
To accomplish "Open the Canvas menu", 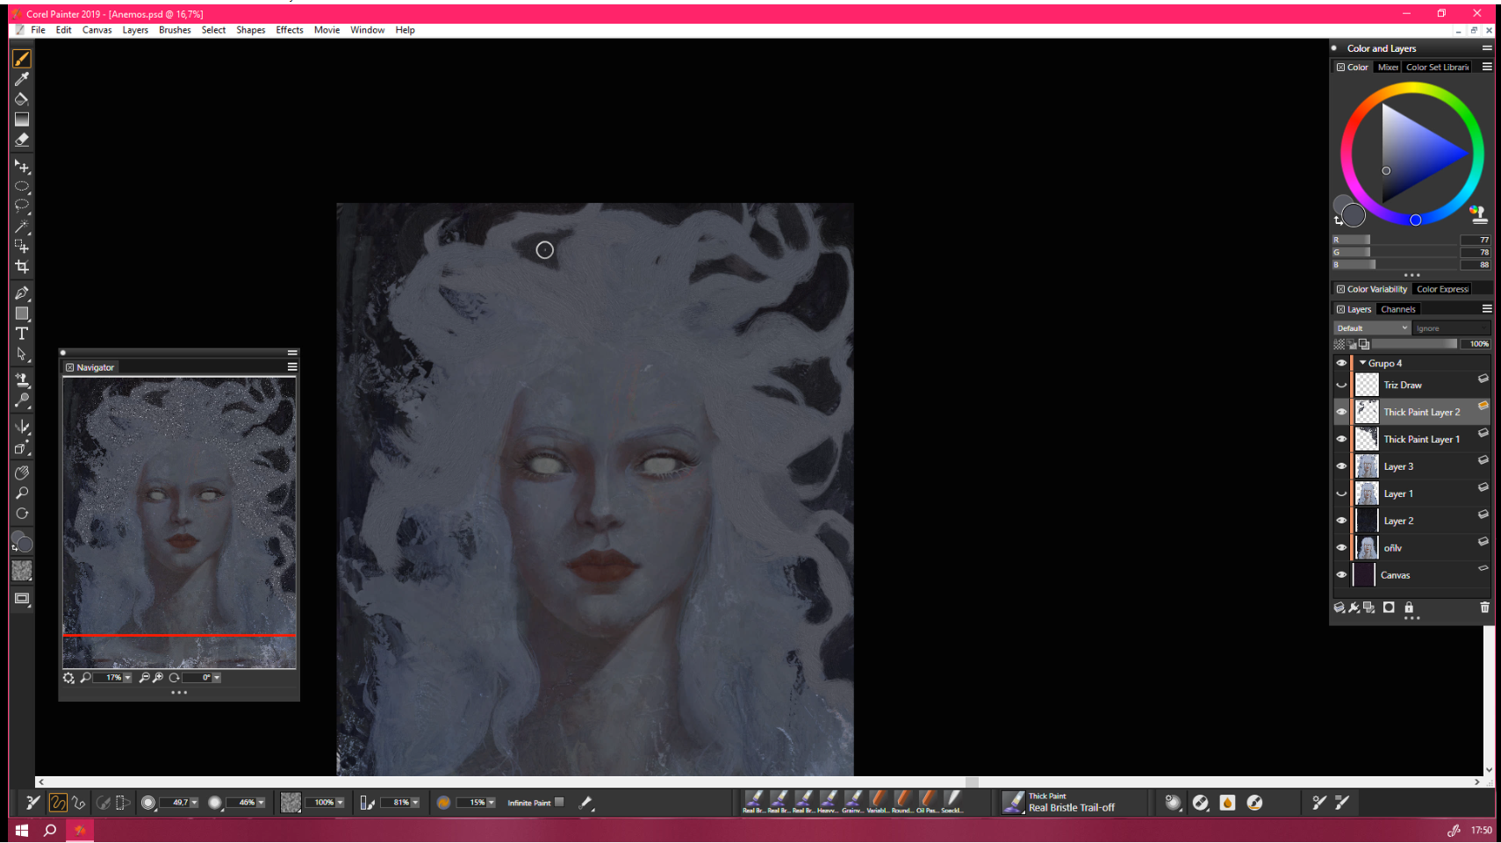I will (x=97, y=30).
